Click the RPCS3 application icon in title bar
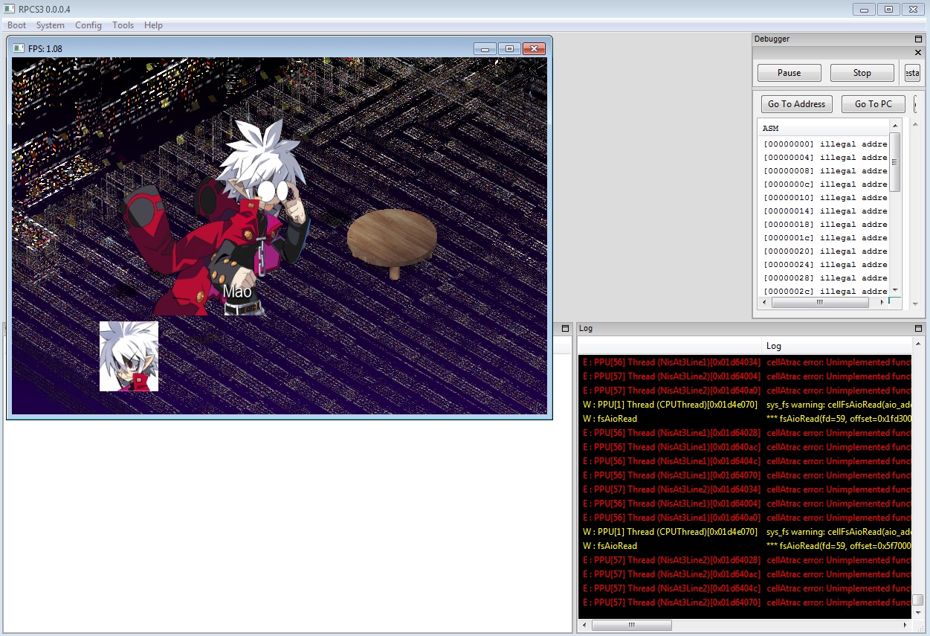The width and height of the screenshot is (930, 636). pyautogui.click(x=9, y=9)
